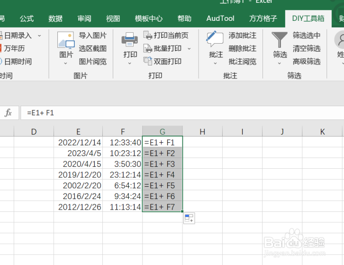Screen dimensions: 344x265
Task: Select cell with date 2022/12/14
Action: point(78,142)
